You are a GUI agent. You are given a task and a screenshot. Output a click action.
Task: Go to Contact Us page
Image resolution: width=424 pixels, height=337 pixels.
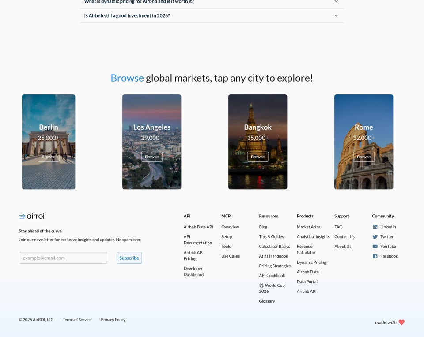click(344, 237)
